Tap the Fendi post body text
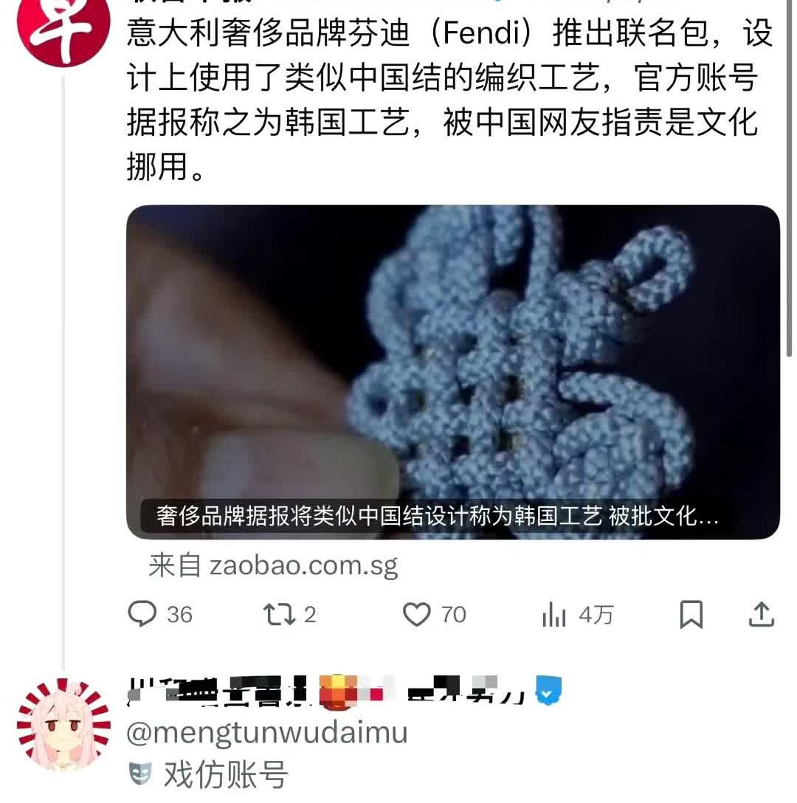797x803 pixels. pos(449,100)
